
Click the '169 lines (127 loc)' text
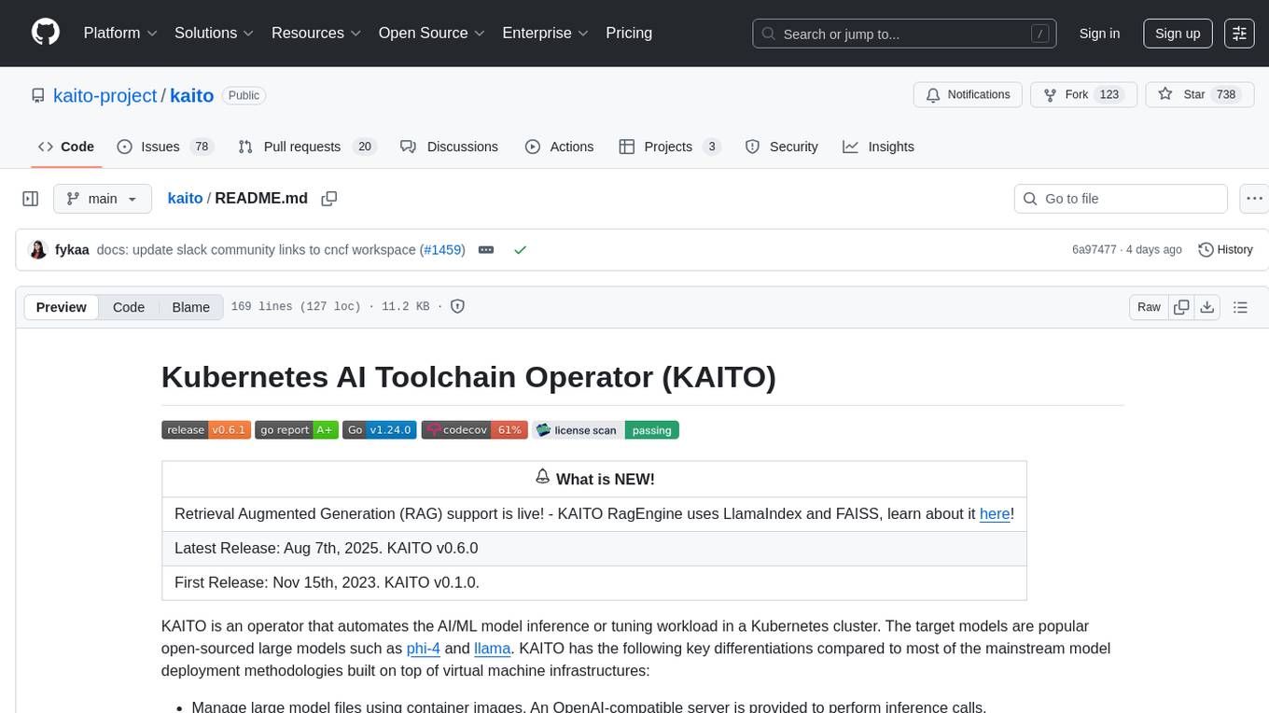pyautogui.click(x=296, y=307)
